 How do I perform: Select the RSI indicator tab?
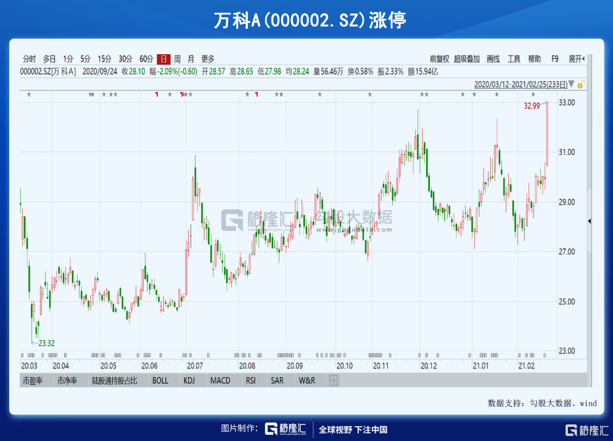coord(250,381)
